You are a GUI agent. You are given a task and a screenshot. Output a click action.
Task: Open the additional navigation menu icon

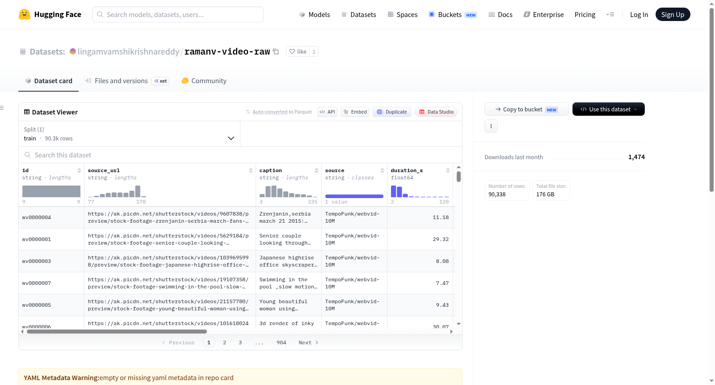point(610,14)
